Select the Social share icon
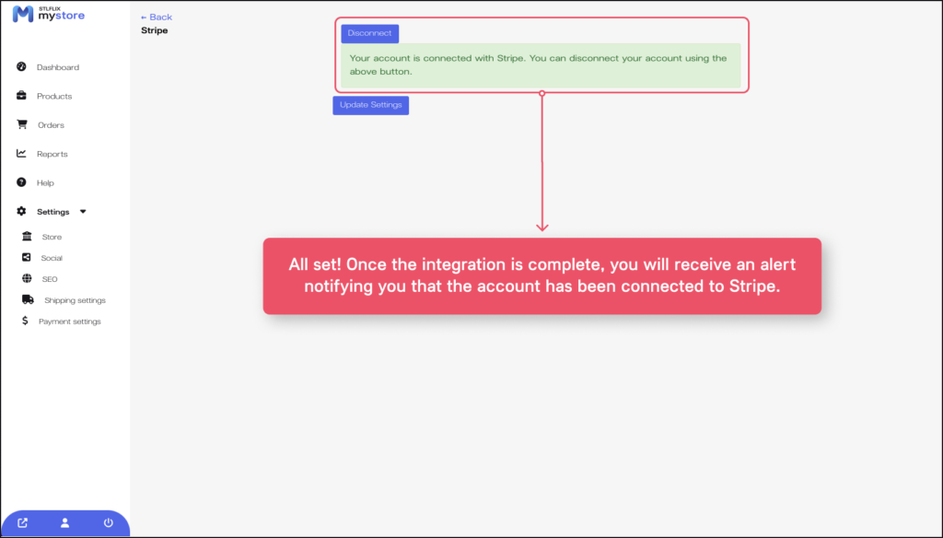Image resolution: width=943 pixels, height=538 pixels. [27, 258]
